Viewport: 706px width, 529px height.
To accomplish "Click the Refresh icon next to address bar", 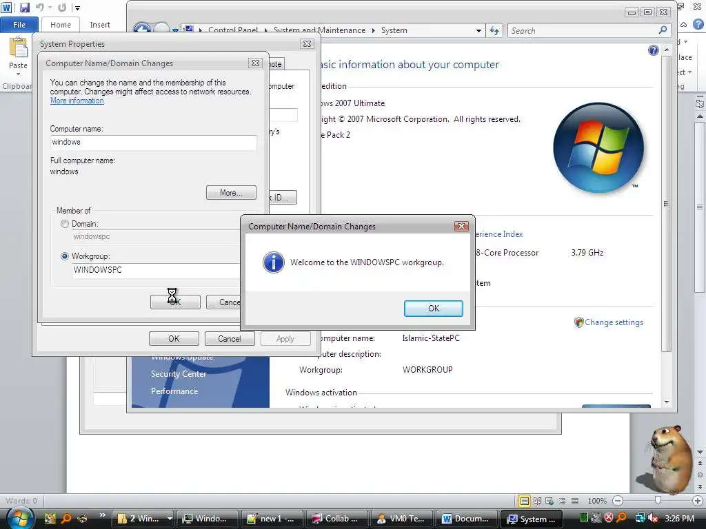I will click(x=494, y=30).
